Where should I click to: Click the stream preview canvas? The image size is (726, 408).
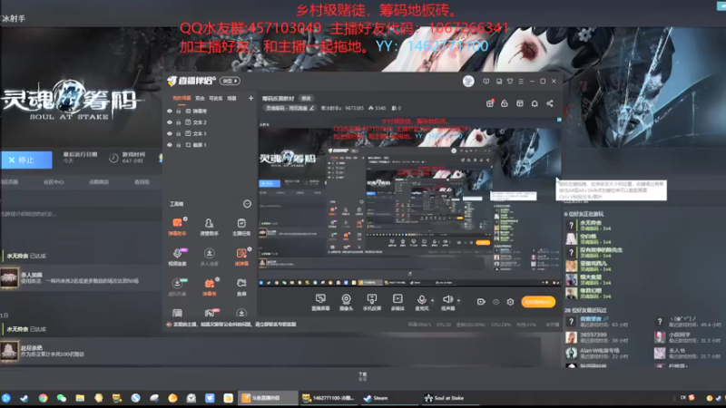click(x=410, y=203)
